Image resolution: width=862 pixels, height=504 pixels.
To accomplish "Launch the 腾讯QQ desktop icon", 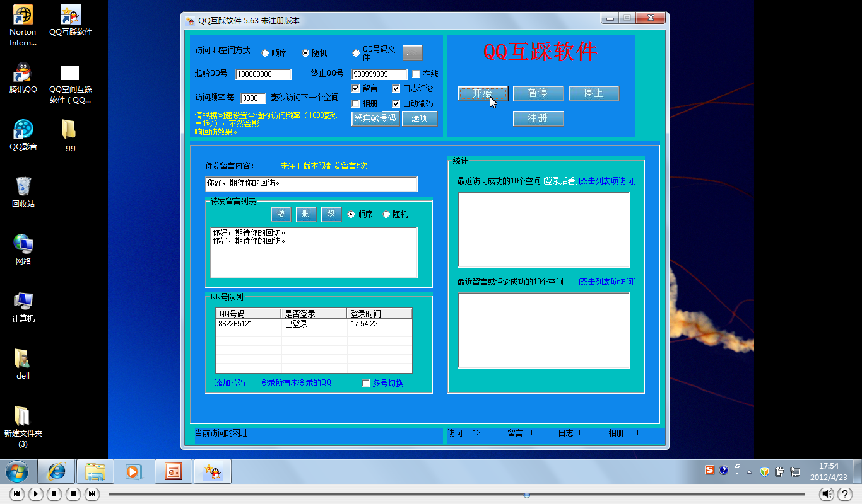I will [23, 78].
